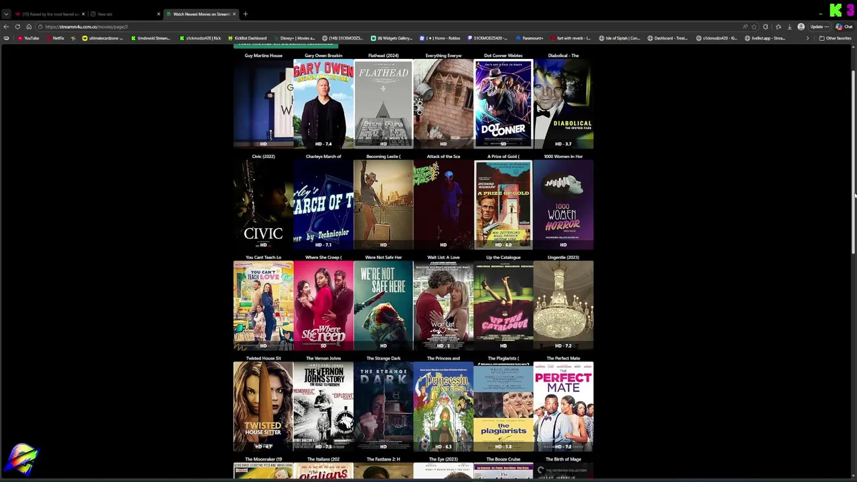
Task: Click the Update button in toolbar
Action: coord(819,27)
